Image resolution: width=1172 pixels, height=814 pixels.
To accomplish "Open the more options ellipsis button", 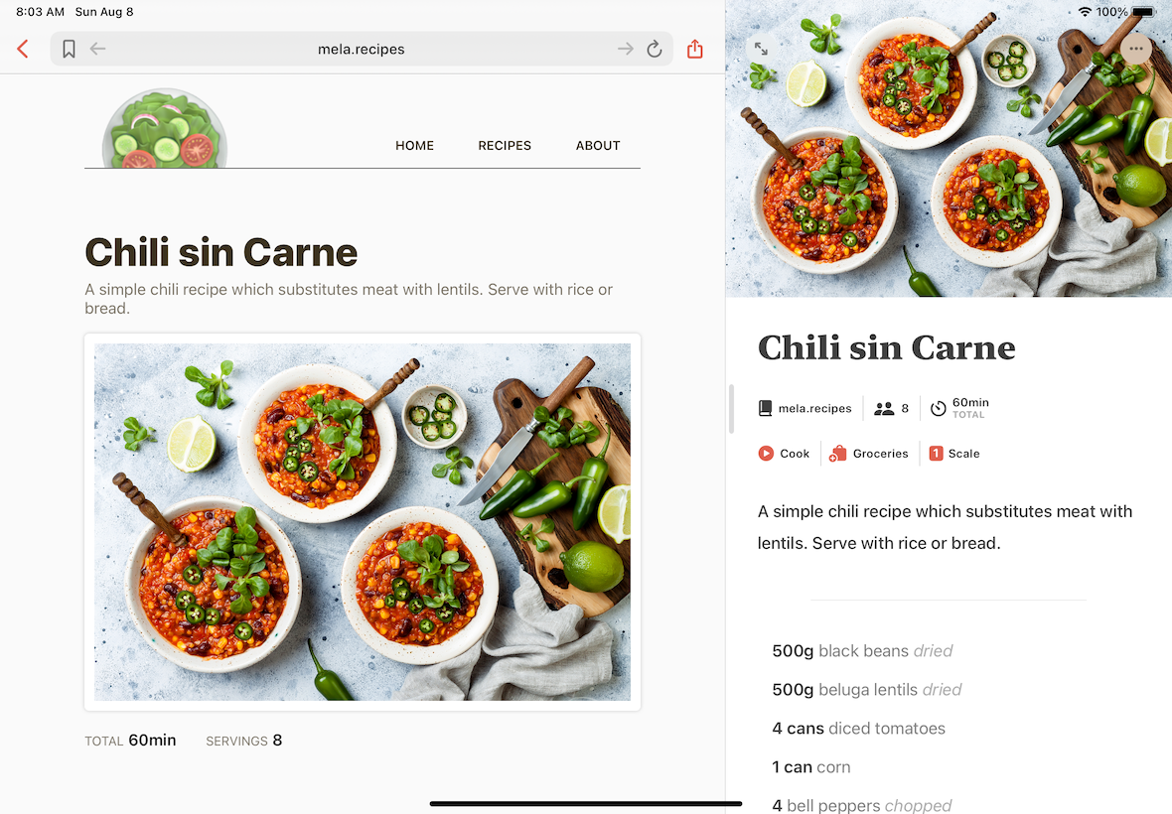I will coord(1136,49).
